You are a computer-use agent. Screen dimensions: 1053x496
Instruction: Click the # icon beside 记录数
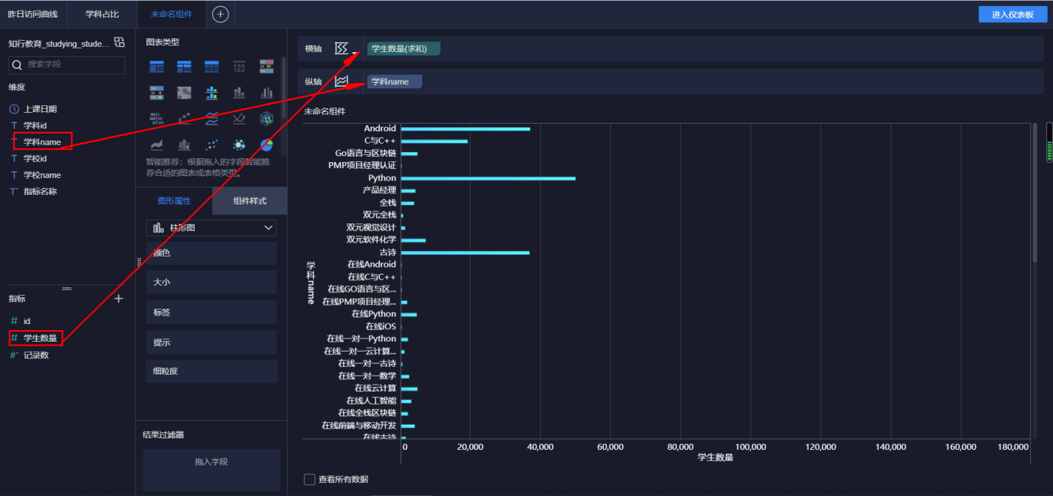pyautogui.click(x=14, y=355)
